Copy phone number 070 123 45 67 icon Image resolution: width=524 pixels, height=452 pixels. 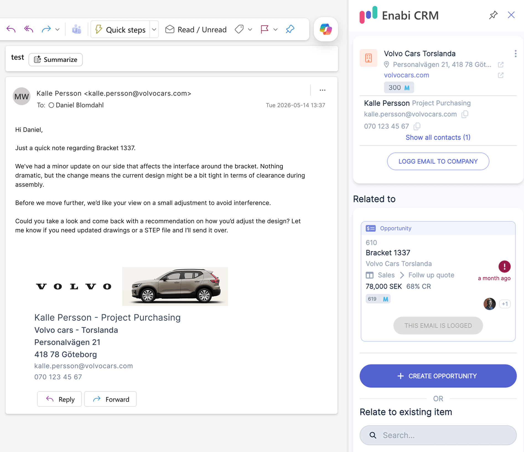417,126
